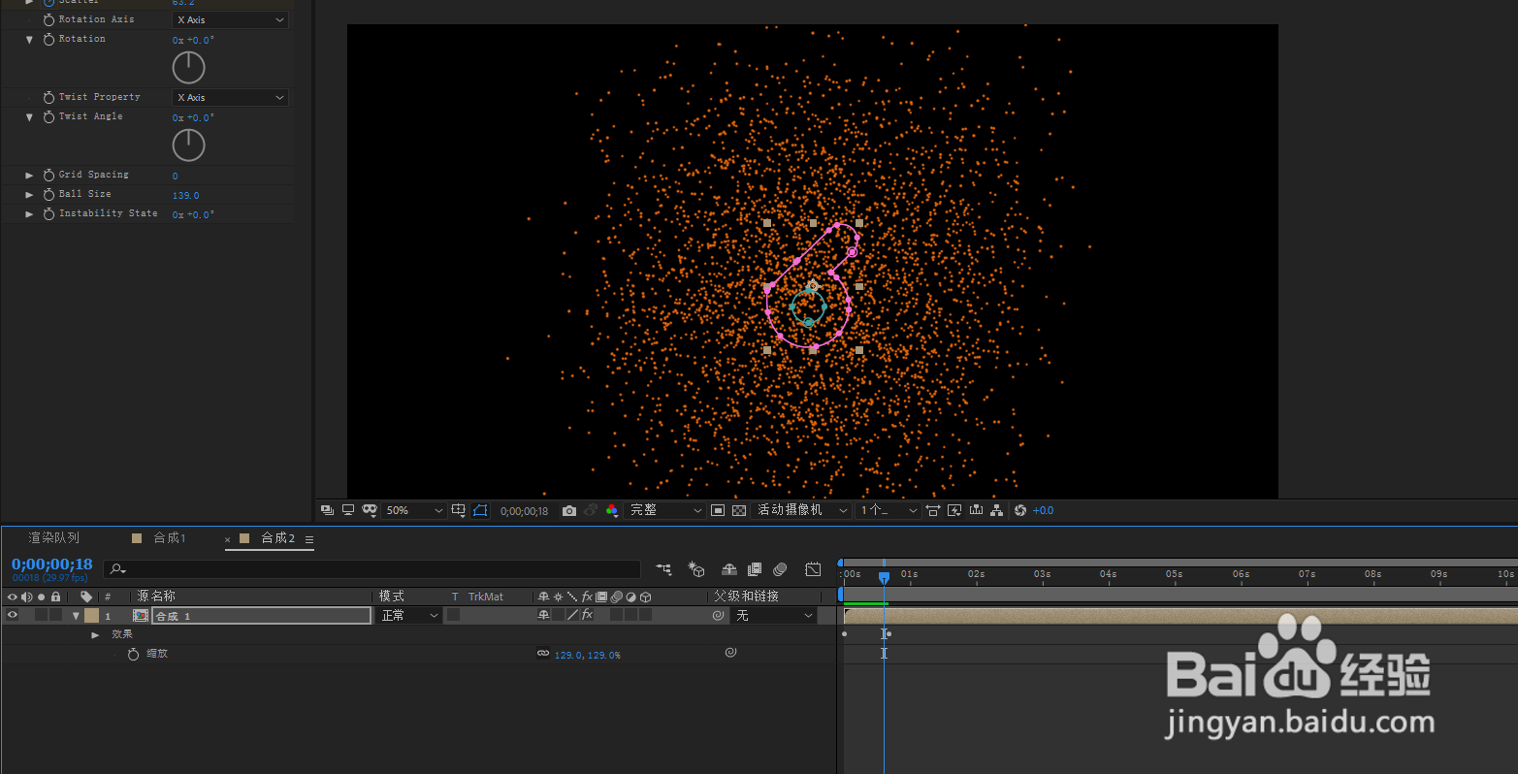The width and height of the screenshot is (1518, 774).
Task: Expand the Ball Size property
Action: [29, 195]
